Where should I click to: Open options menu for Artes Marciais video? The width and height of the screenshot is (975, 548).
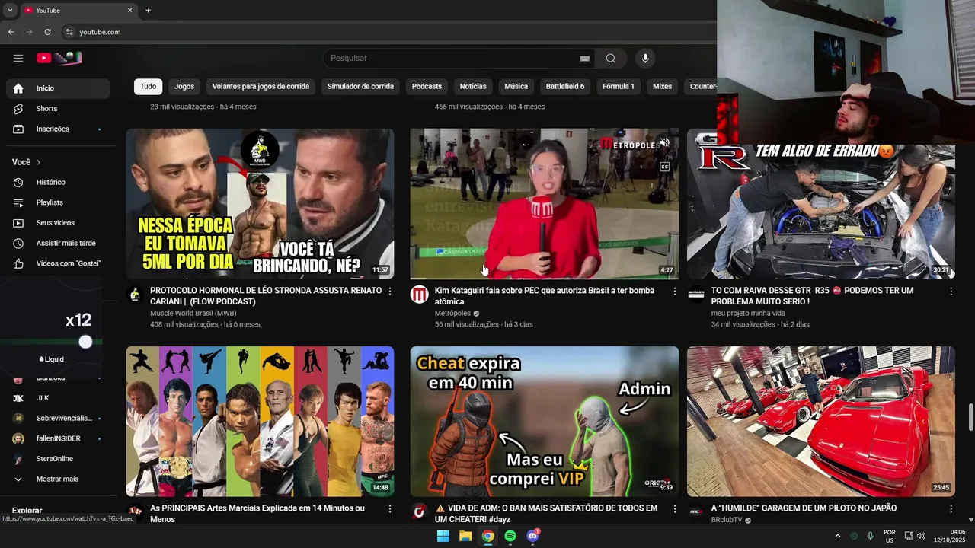(x=390, y=509)
